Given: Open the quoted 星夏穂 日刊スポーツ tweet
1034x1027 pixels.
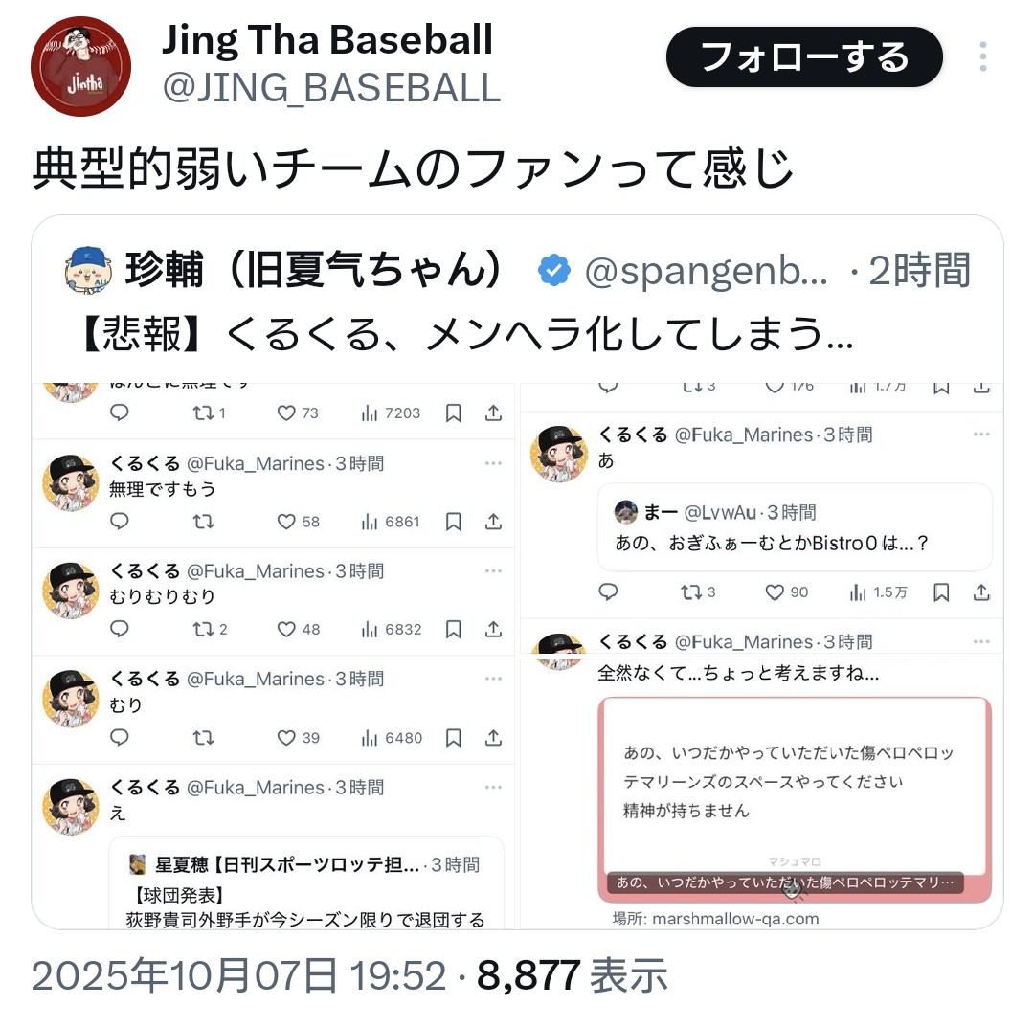Looking at the screenshot, I should [x=306, y=883].
